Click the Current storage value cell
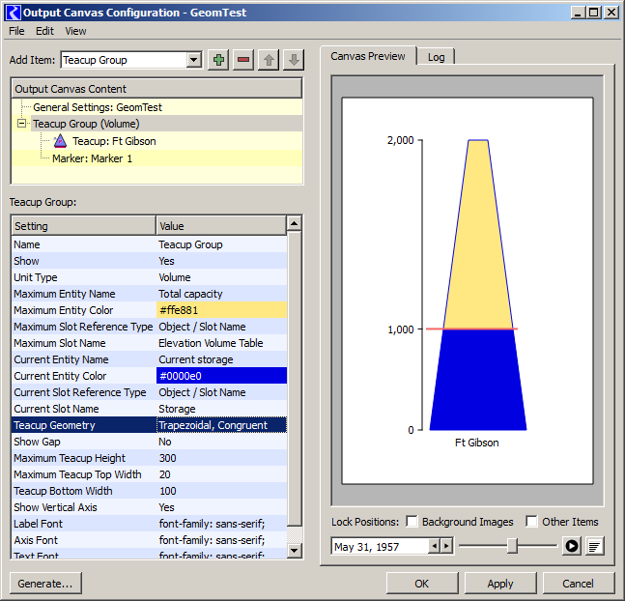The width and height of the screenshot is (625, 601). pyautogui.click(x=221, y=359)
